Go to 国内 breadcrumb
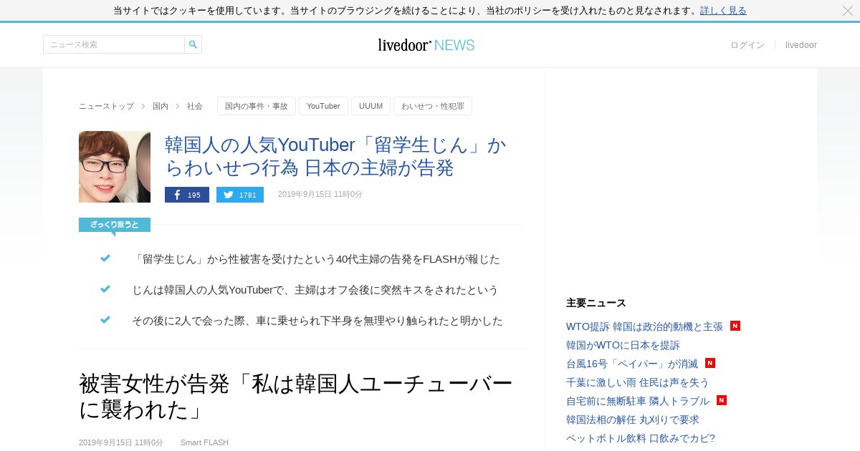The image size is (860, 451). 161,106
